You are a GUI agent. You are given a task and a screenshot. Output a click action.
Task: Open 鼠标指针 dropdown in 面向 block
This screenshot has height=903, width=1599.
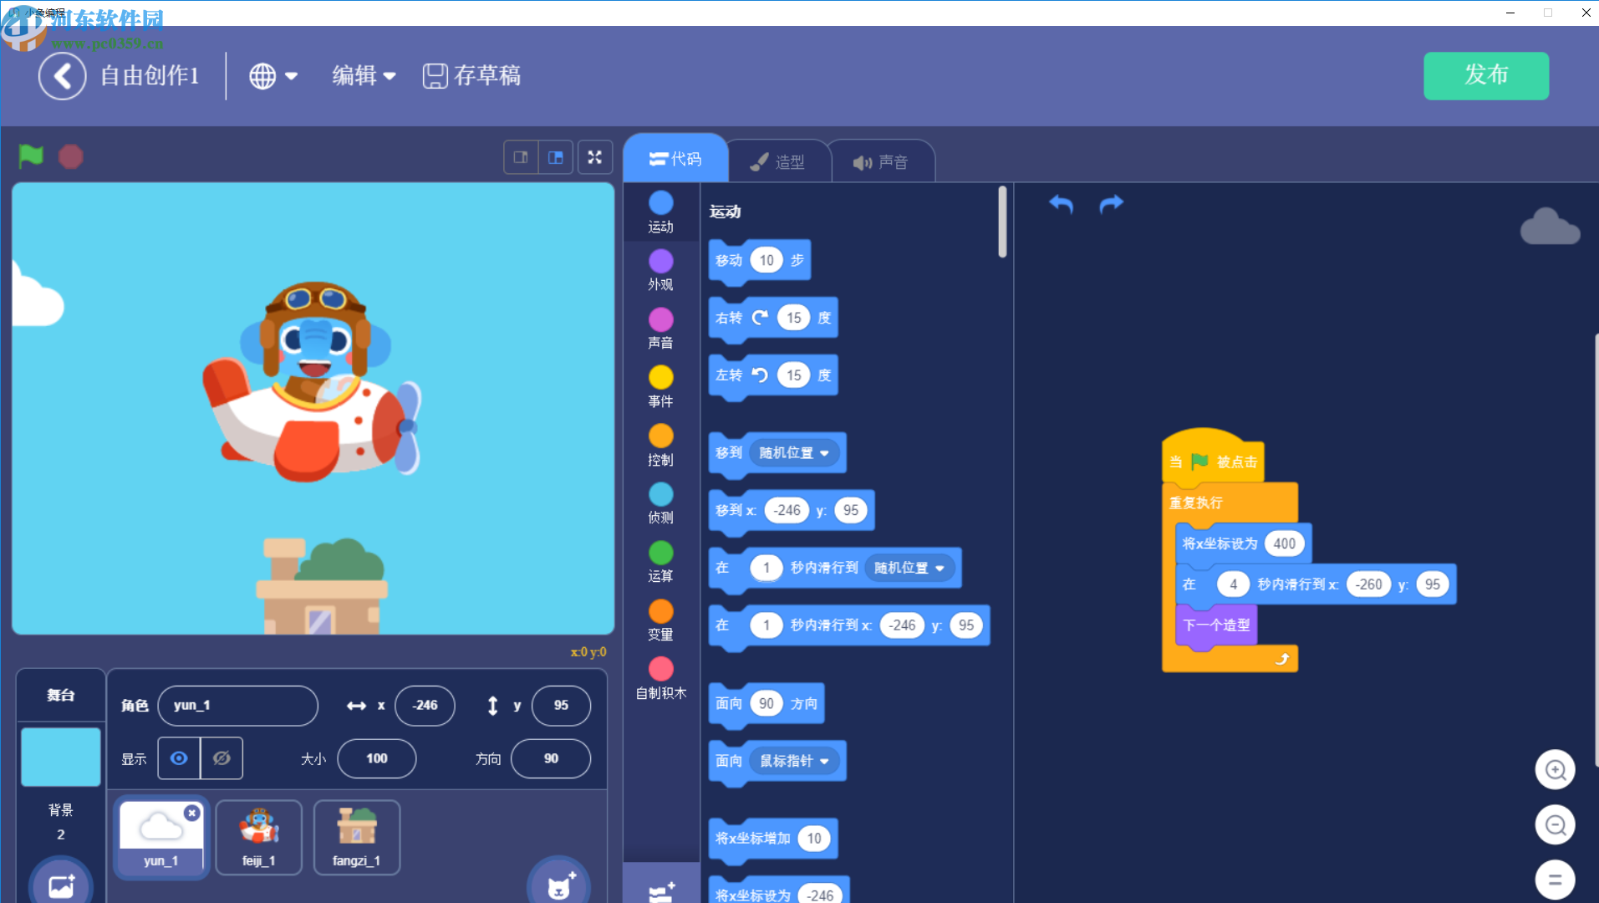point(794,761)
